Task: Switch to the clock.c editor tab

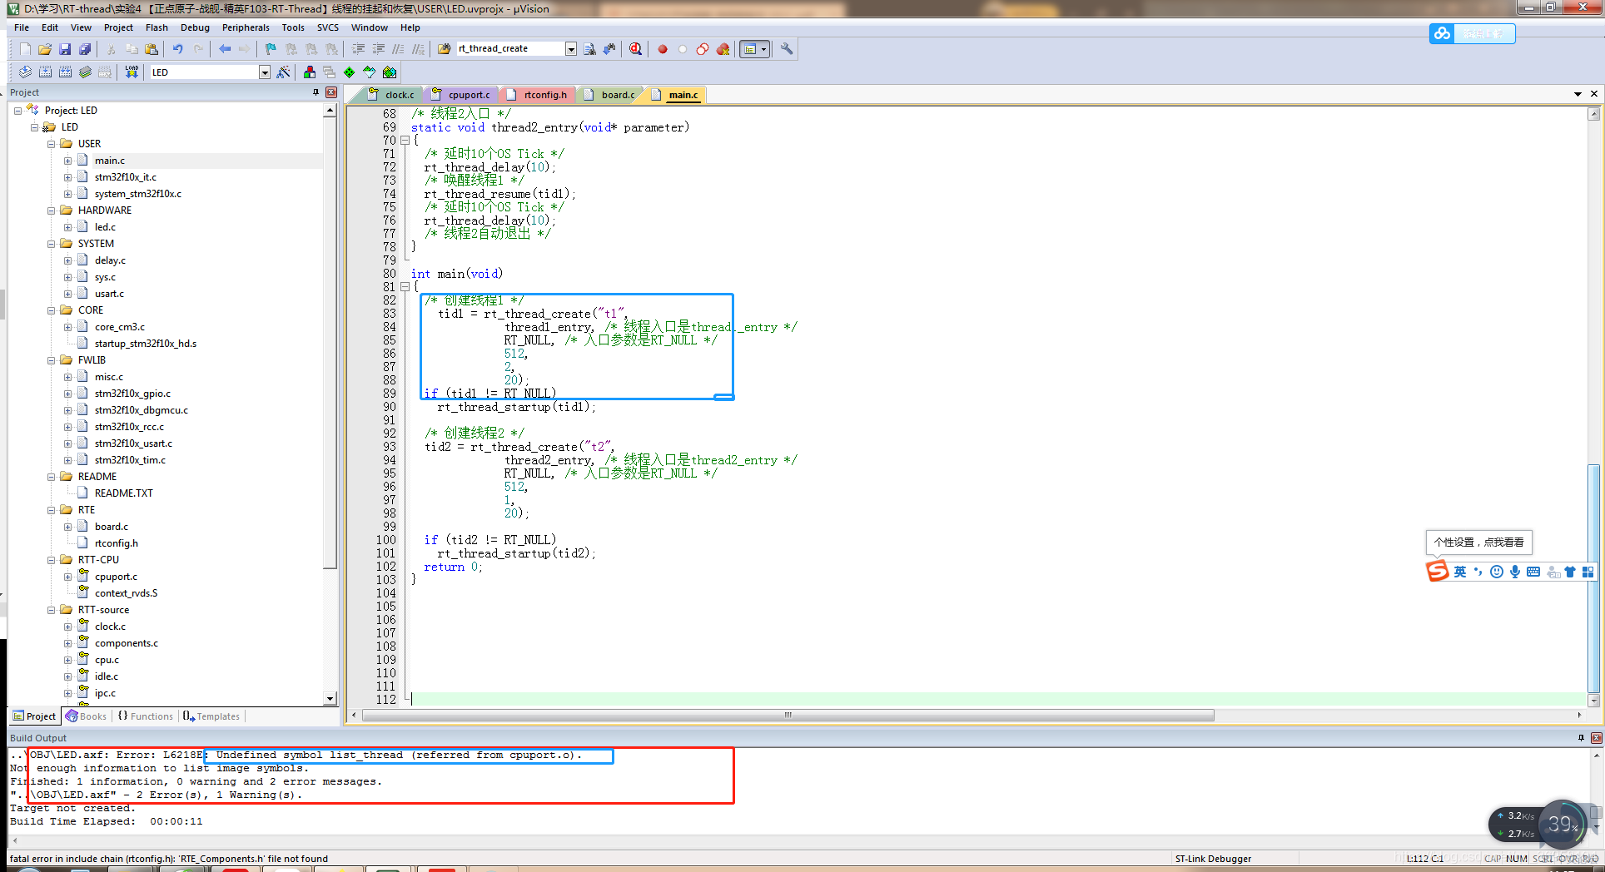Action: (391, 95)
